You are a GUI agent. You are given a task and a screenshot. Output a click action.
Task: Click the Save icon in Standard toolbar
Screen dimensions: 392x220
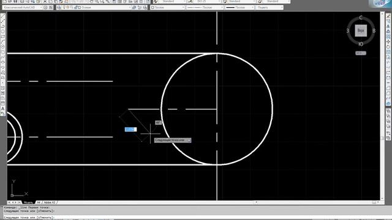[x=15, y=1]
